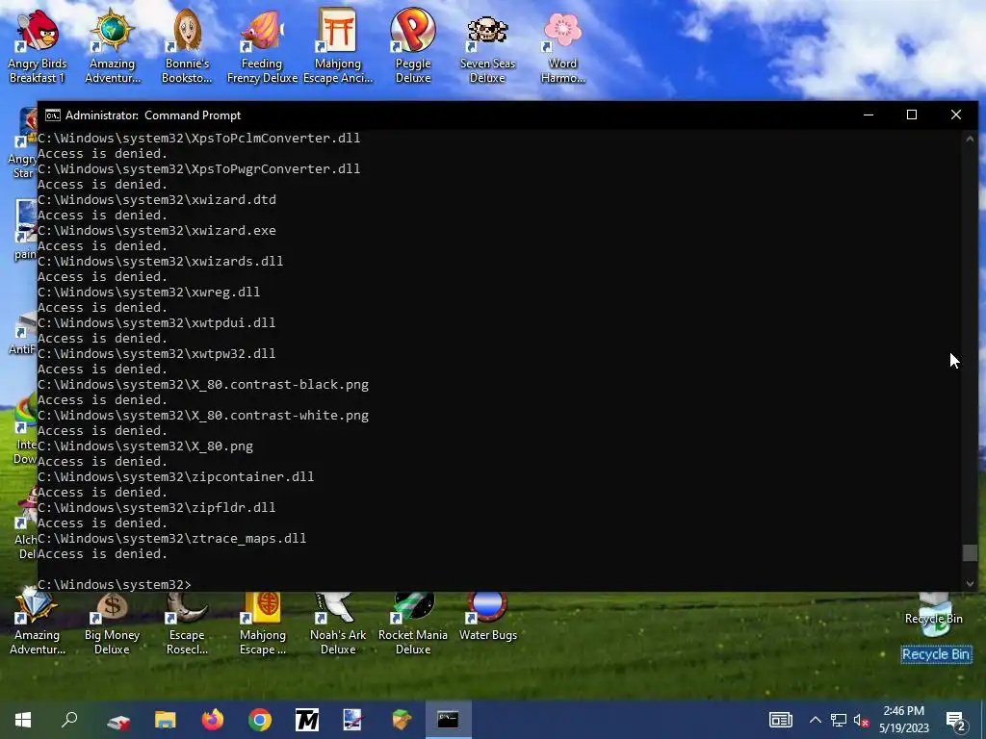This screenshot has width=986, height=739.
Task: Close the Command Prompt window
Action: pyautogui.click(x=956, y=115)
